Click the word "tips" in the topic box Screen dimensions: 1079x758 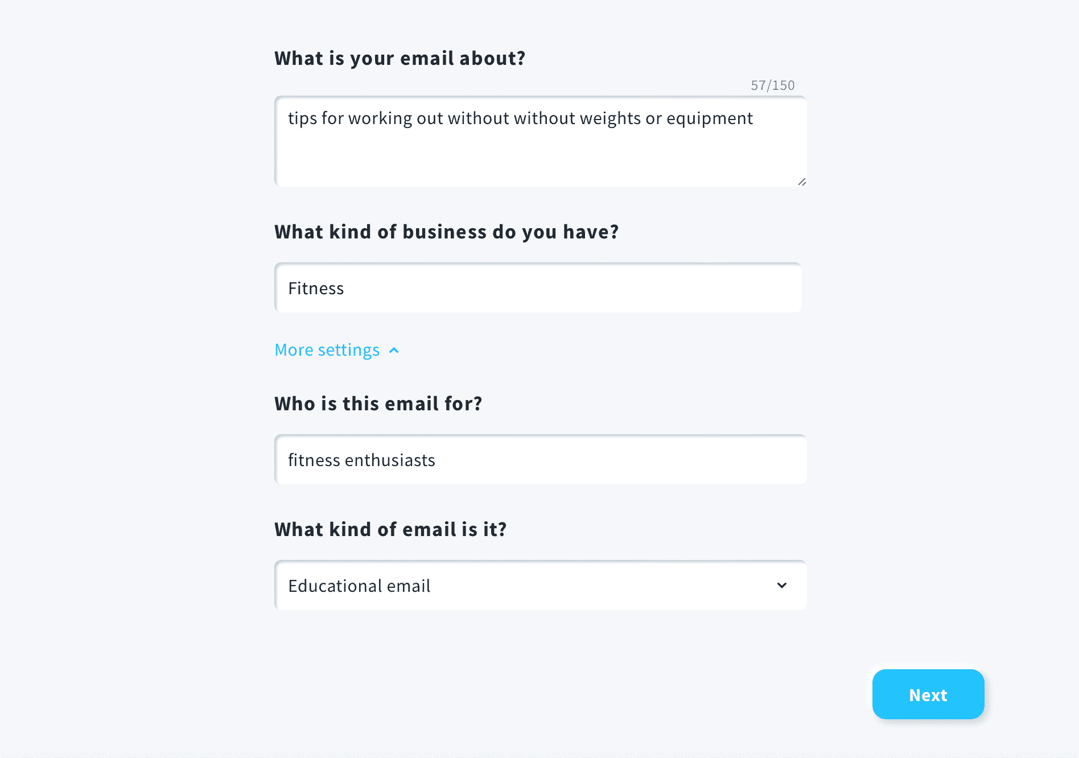302,118
